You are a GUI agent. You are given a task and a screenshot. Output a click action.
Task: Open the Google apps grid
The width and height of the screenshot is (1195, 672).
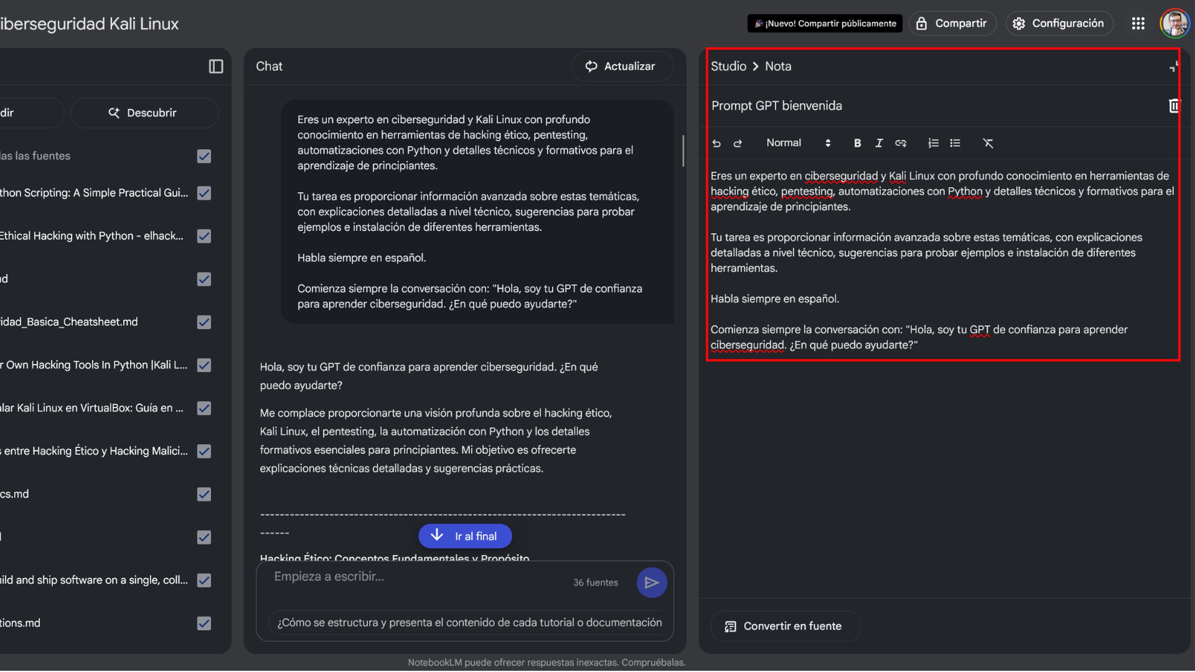[1138, 24]
